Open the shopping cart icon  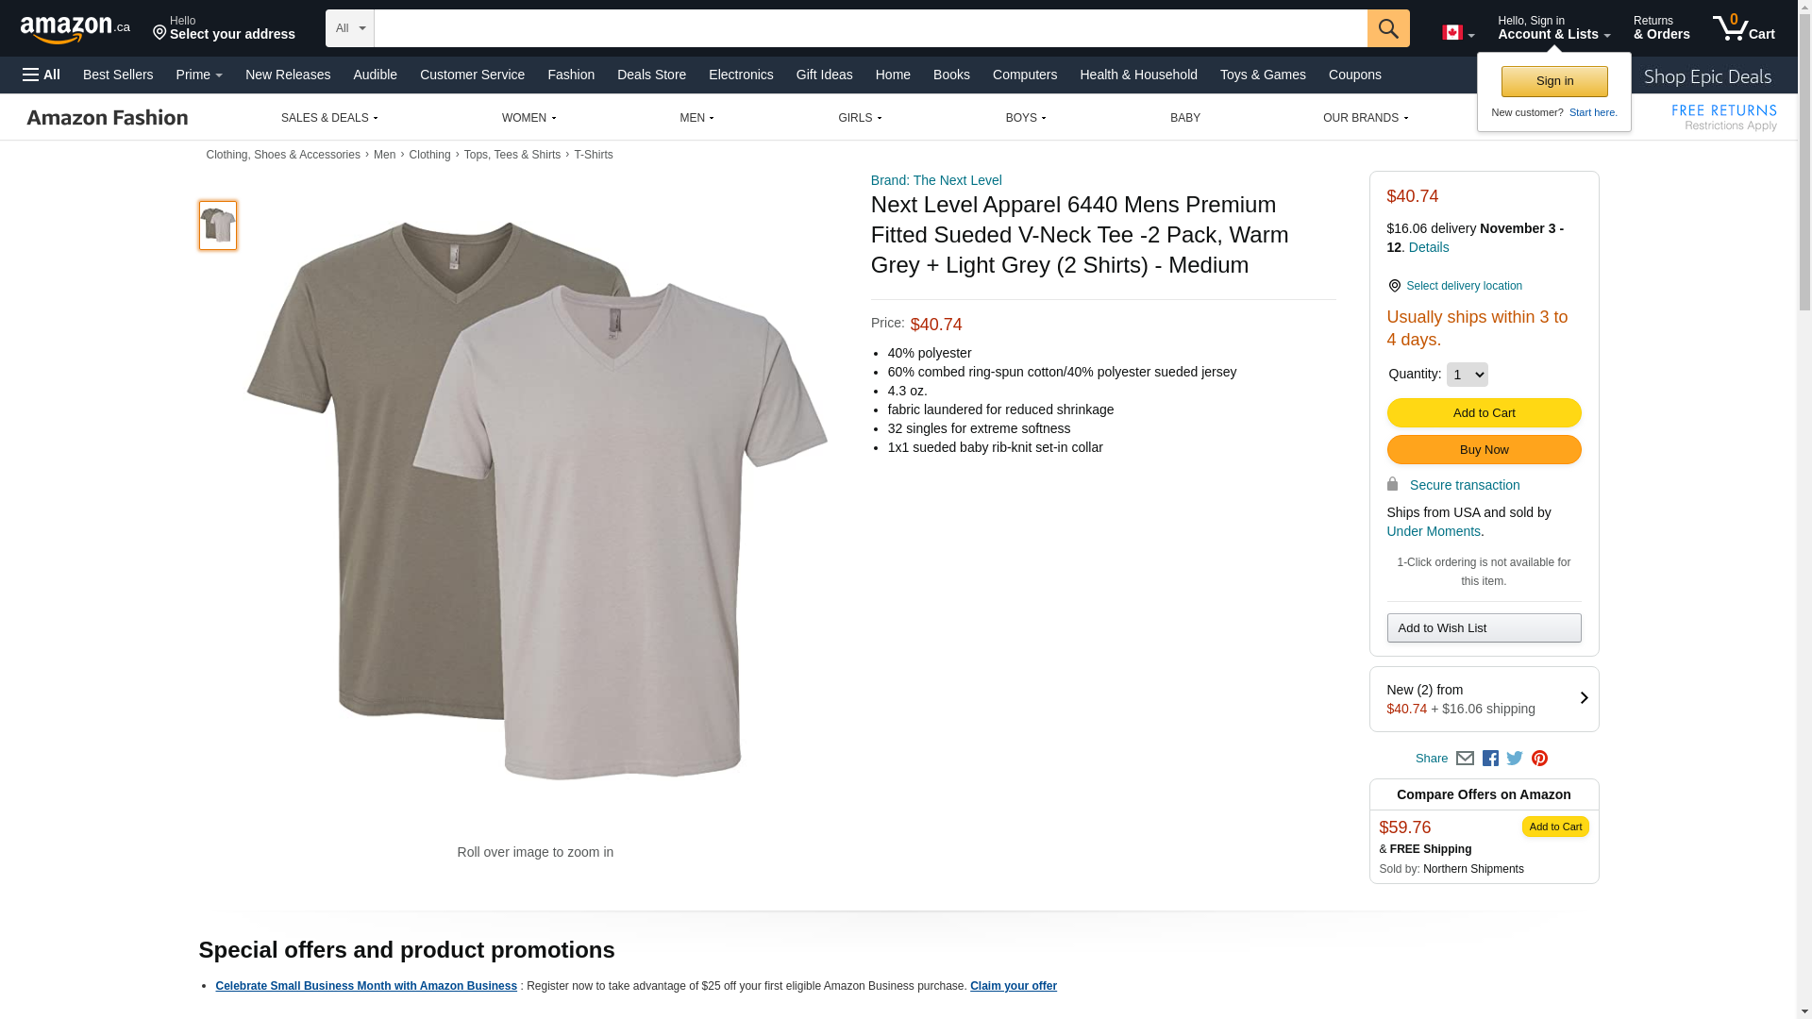pos(1743,28)
